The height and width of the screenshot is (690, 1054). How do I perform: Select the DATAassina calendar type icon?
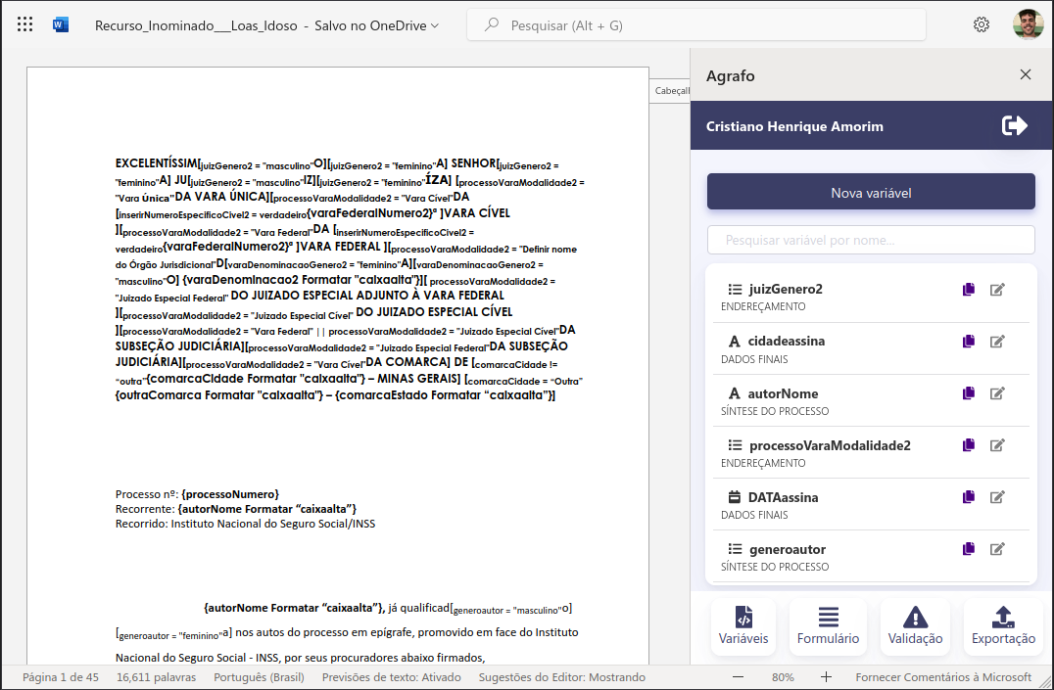pyautogui.click(x=734, y=497)
